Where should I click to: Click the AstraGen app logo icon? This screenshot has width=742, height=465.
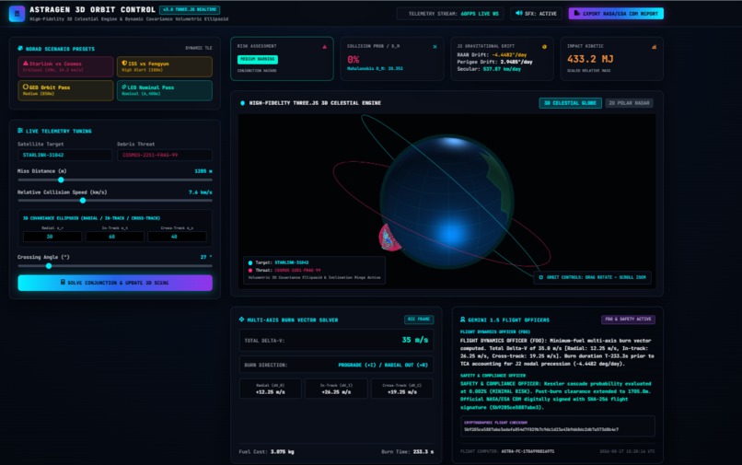click(x=17, y=13)
